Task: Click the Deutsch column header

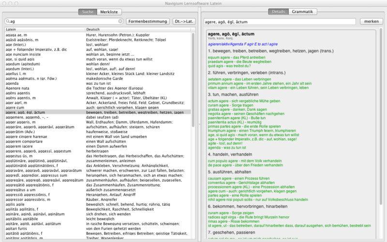Action: [x=138, y=29]
